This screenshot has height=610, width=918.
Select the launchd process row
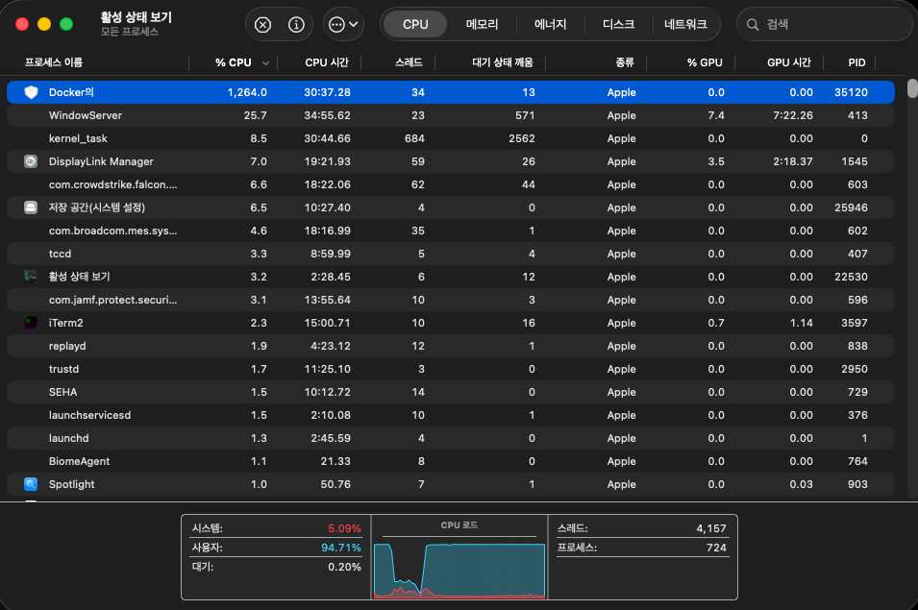click(x=450, y=438)
